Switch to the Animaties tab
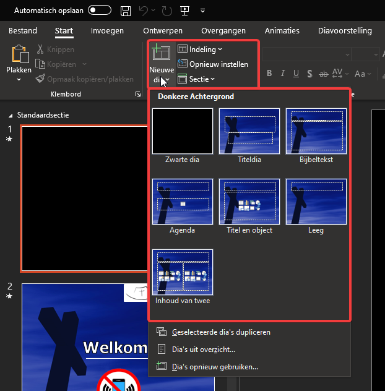The width and height of the screenshot is (385, 391). point(282,31)
